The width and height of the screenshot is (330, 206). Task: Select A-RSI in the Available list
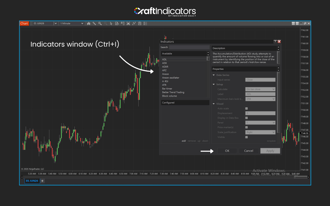[184, 81]
